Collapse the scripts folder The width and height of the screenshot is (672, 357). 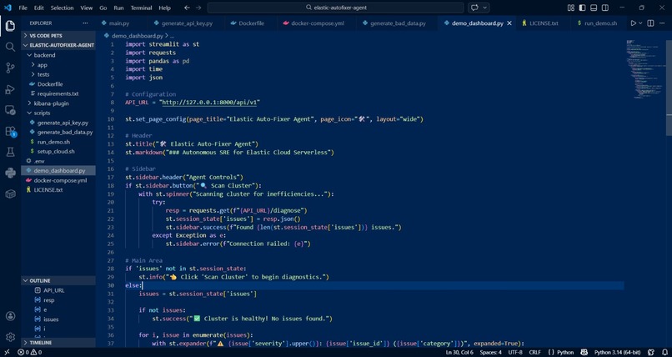tap(58, 113)
